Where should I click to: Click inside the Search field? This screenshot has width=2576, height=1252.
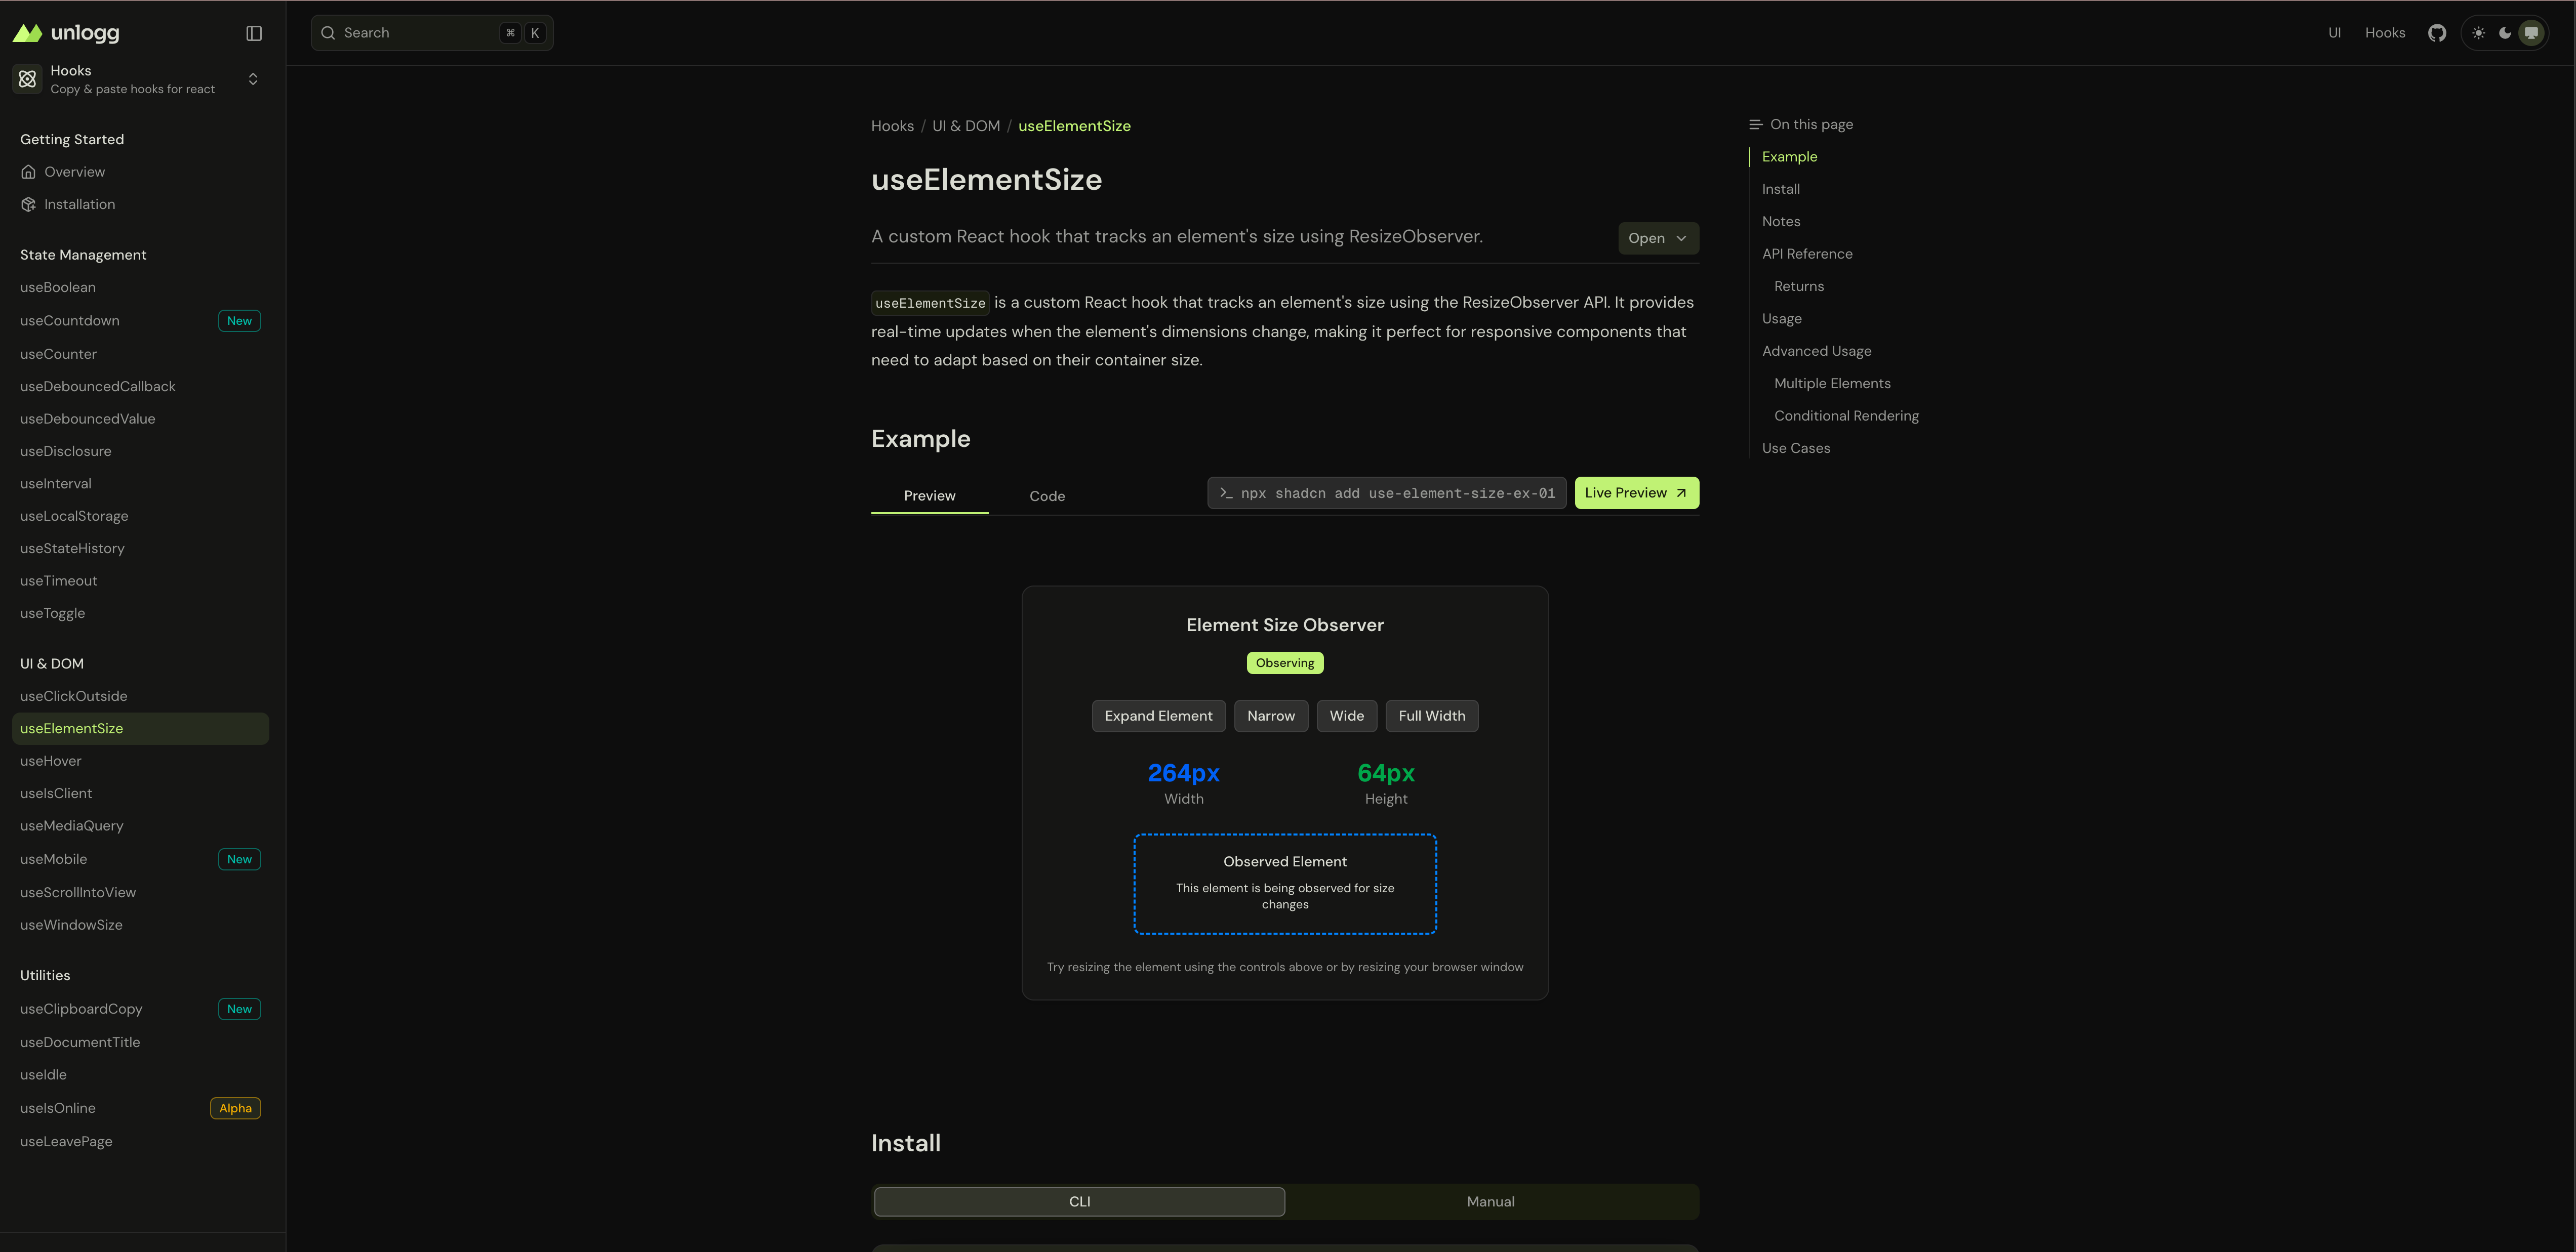(x=420, y=32)
